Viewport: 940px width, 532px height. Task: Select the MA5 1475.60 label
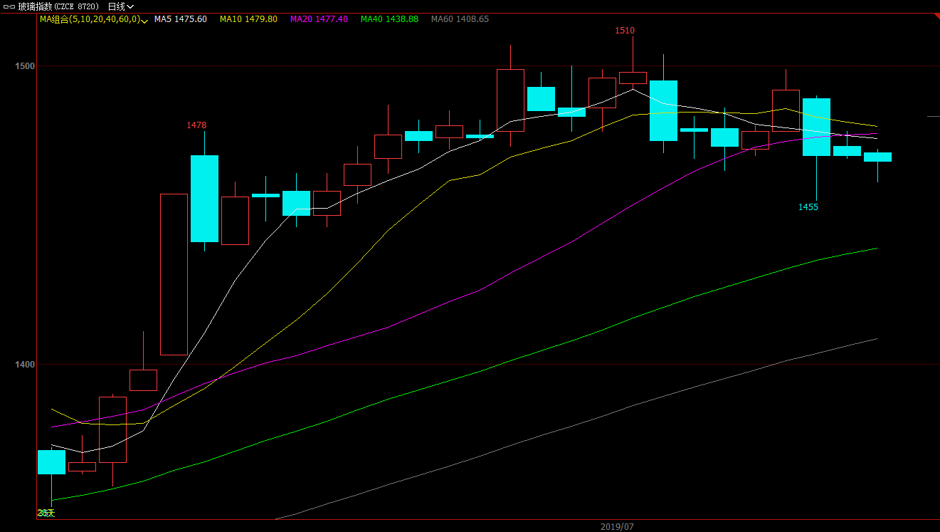click(181, 19)
